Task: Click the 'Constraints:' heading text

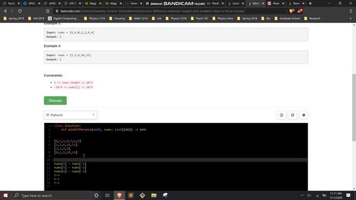Action: point(53,76)
